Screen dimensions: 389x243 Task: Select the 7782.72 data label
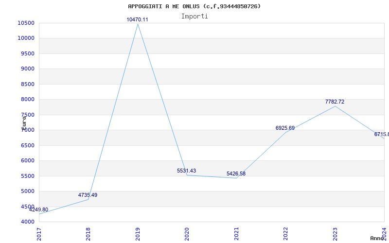335,102
